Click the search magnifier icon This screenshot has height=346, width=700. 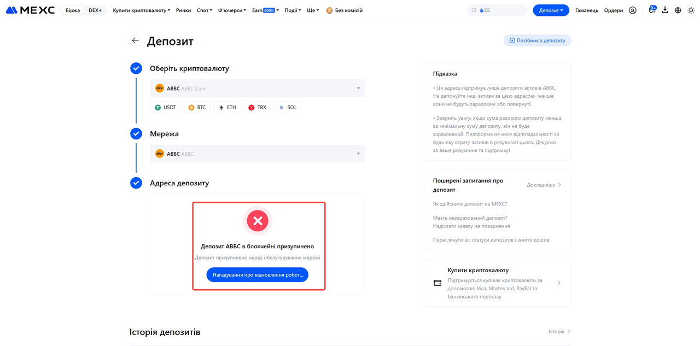point(474,10)
